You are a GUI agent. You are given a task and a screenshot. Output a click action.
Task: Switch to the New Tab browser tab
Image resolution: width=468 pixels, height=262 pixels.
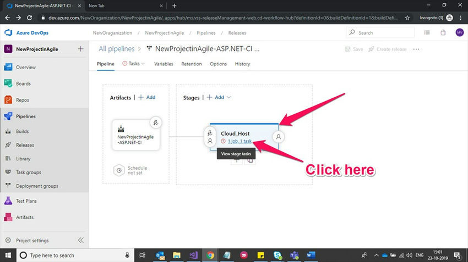126,5
